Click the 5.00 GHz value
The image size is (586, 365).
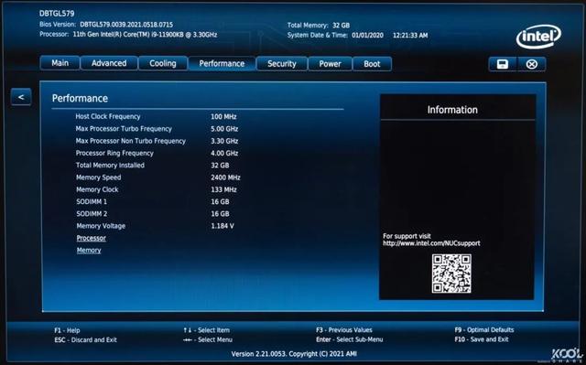[x=224, y=129]
